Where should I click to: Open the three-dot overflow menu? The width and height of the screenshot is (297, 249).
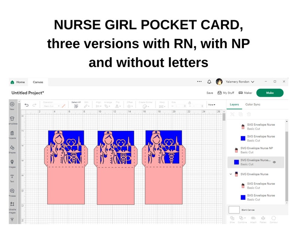point(199,82)
